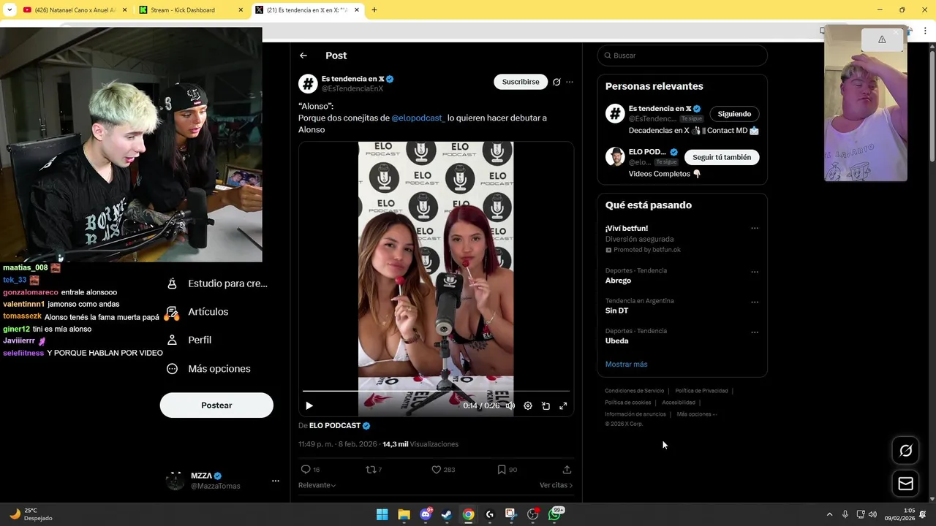The image size is (936, 526).
Task: Focus the Buscar search field
Action: [x=682, y=56]
